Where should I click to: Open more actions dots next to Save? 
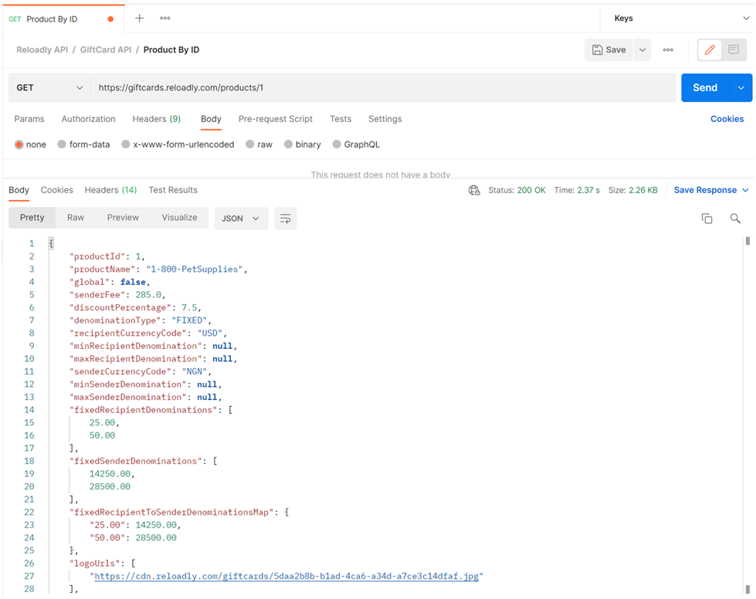click(668, 49)
